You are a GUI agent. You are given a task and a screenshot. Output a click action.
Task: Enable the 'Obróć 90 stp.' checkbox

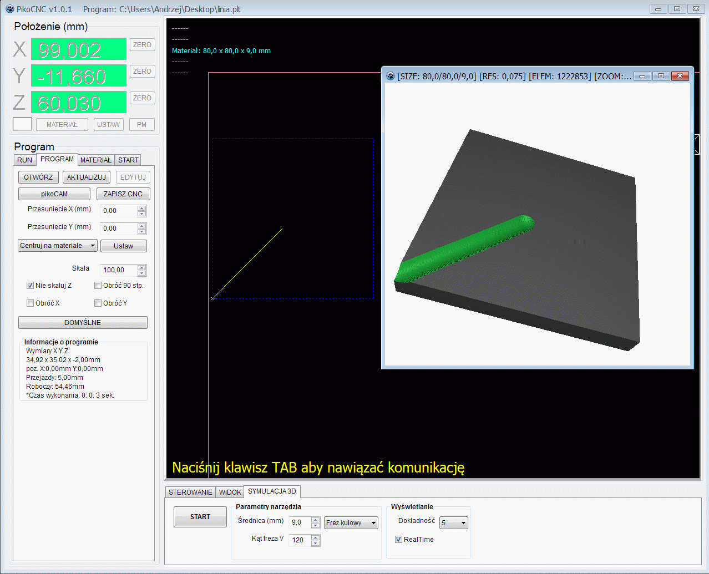[x=98, y=286]
